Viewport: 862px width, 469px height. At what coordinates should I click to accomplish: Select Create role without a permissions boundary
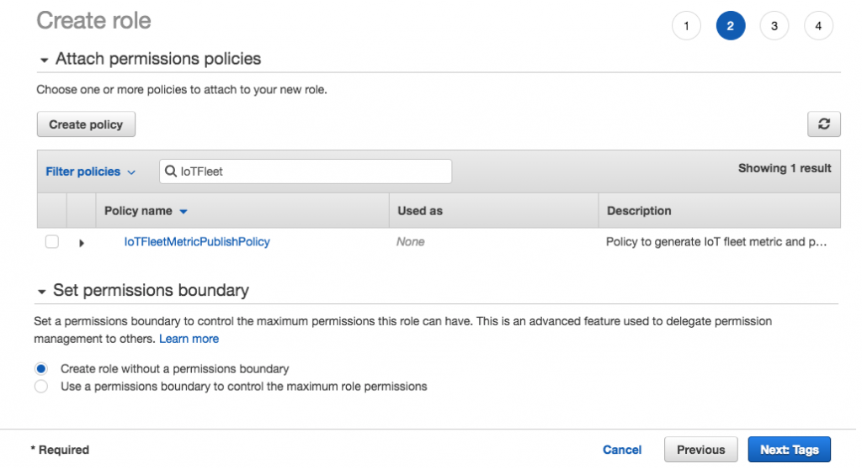pos(41,369)
